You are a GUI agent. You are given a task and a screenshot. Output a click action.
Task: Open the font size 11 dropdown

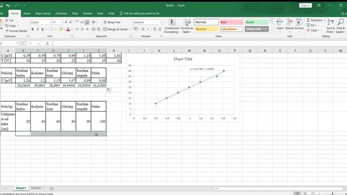click(61, 22)
